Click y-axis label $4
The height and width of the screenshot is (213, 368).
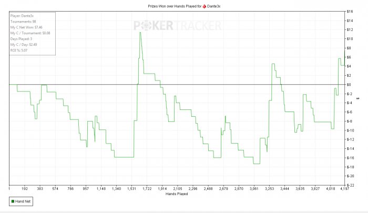pyautogui.click(x=349, y=66)
